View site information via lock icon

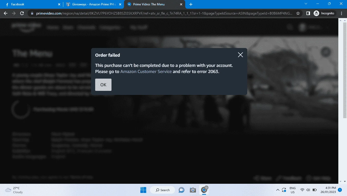[x=32, y=13]
